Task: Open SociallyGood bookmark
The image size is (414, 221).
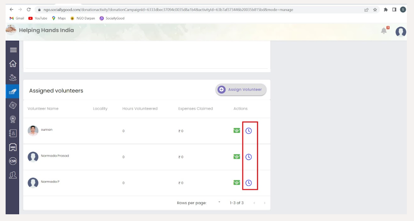Action: [x=112, y=18]
